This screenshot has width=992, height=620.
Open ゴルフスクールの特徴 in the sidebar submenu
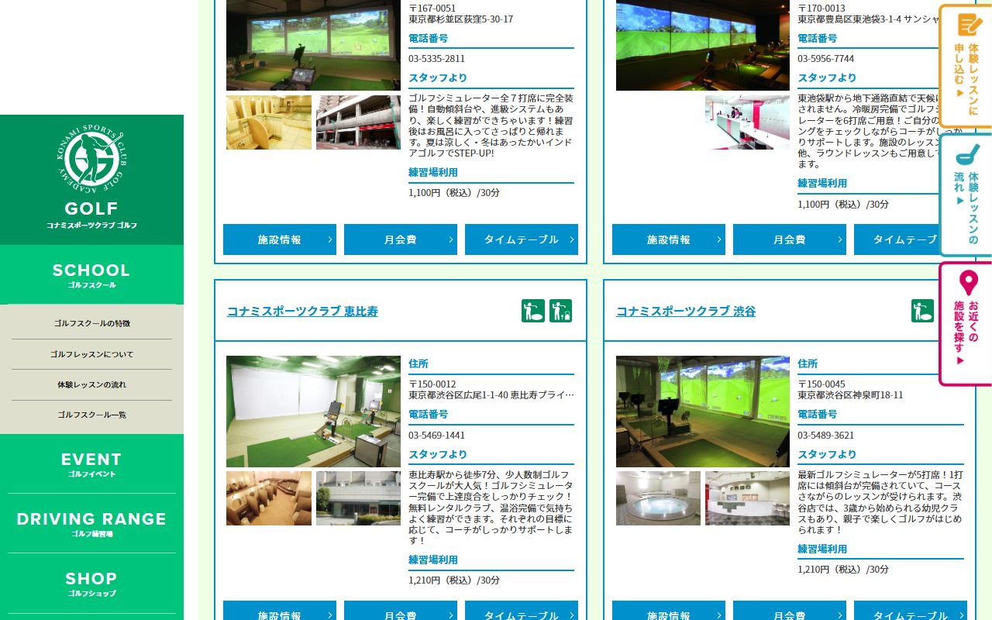pyautogui.click(x=91, y=323)
